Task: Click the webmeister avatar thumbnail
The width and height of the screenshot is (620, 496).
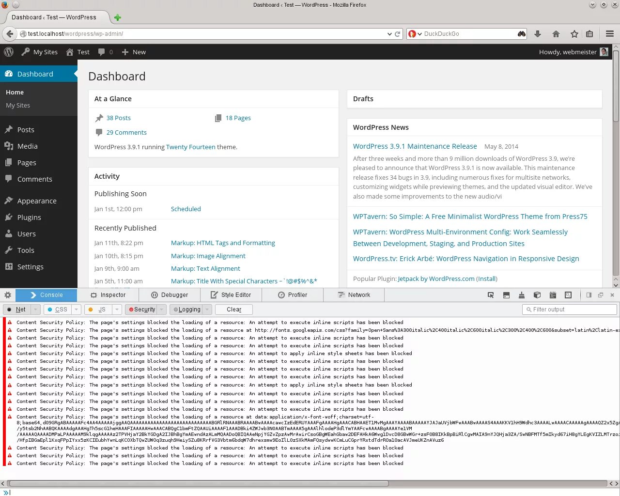Action: tap(604, 52)
